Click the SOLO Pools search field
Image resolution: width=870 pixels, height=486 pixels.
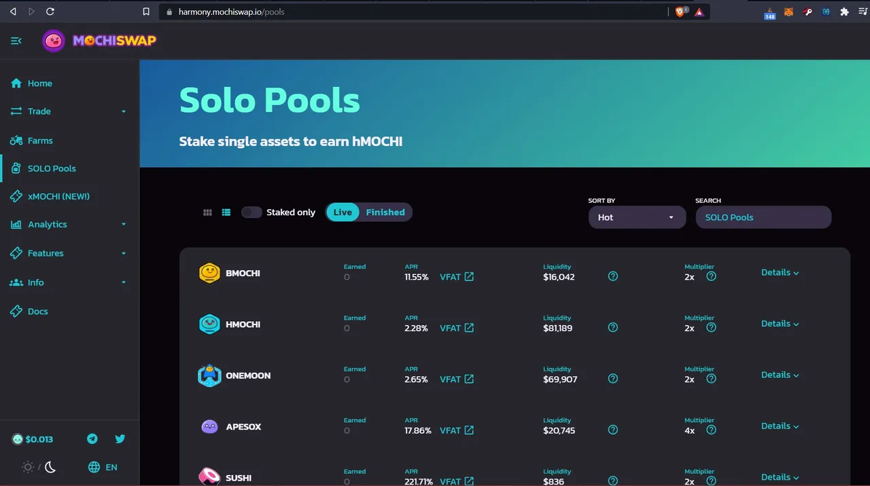coord(763,217)
